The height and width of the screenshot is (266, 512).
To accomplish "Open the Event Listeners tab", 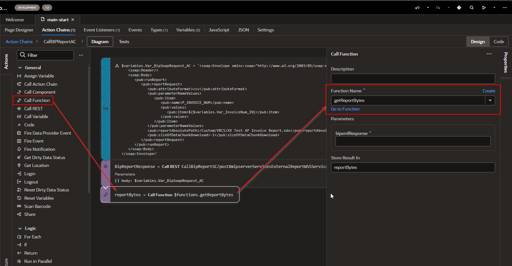I will click(x=102, y=30).
